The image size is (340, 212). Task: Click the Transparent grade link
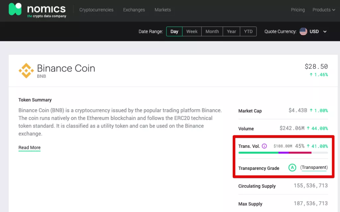314,167
